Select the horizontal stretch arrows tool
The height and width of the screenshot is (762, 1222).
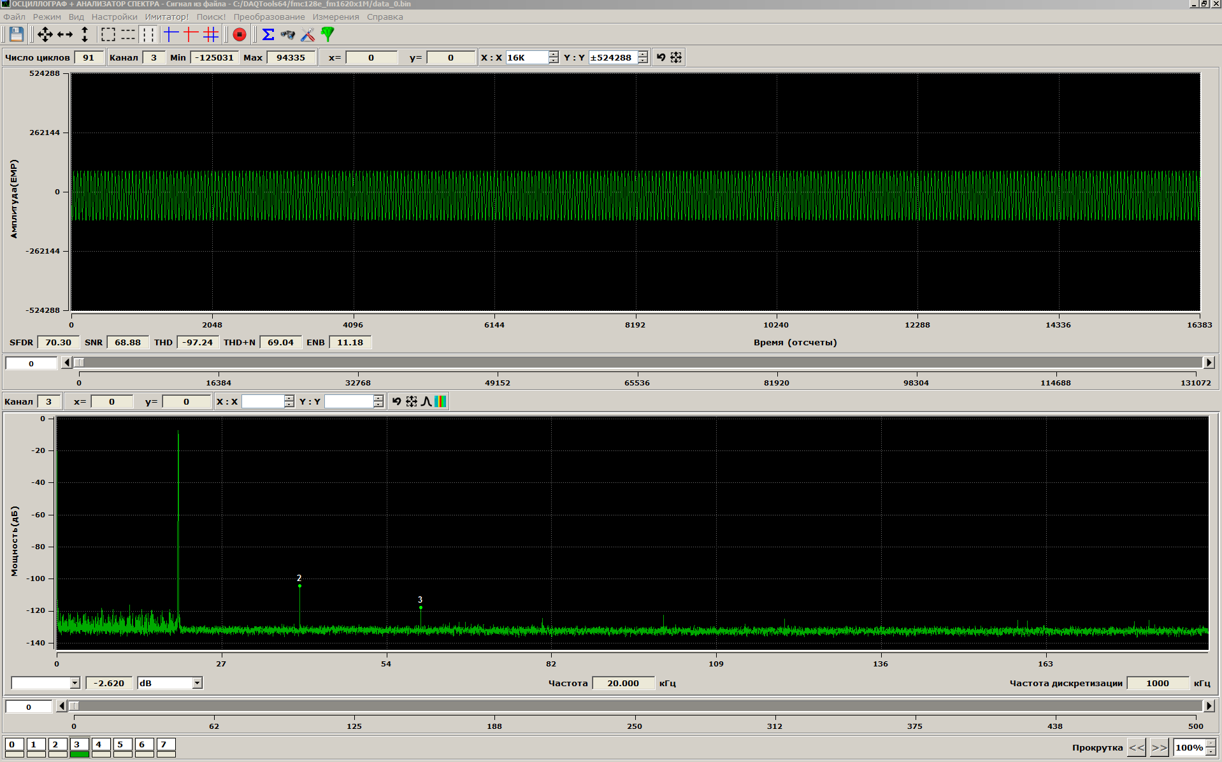pyautogui.click(x=65, y=34)
